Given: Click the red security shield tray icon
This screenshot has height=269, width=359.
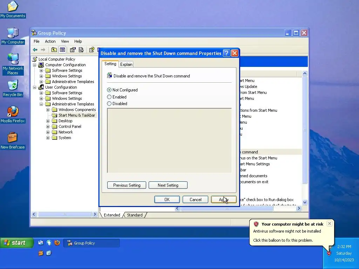Looking at the screenshot, I should 329,253.
